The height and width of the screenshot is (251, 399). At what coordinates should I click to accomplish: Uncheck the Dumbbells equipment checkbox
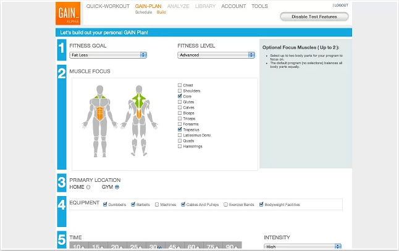pos(105,205)
